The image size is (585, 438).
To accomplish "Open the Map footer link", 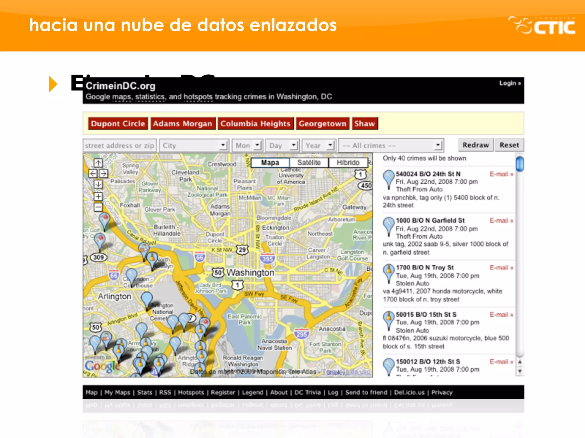I will coord(92,392).
